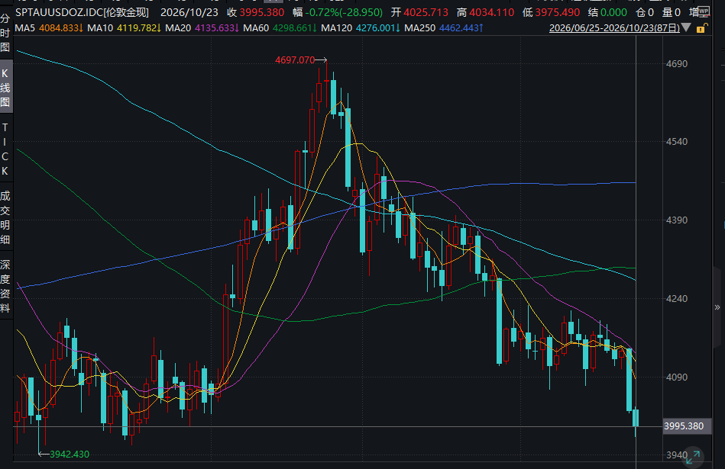This screenshot has height=469, width=725.
Task: Click the 4697.070 high price marker
Action: click(295, 60)
